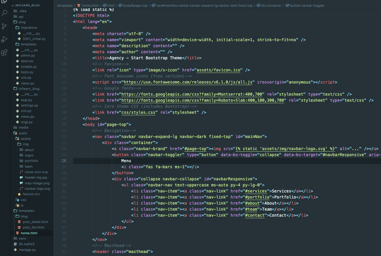Click the Python icon beside manage.py
The height and width of the screenshot is (256, 381).
pos(15,250)
